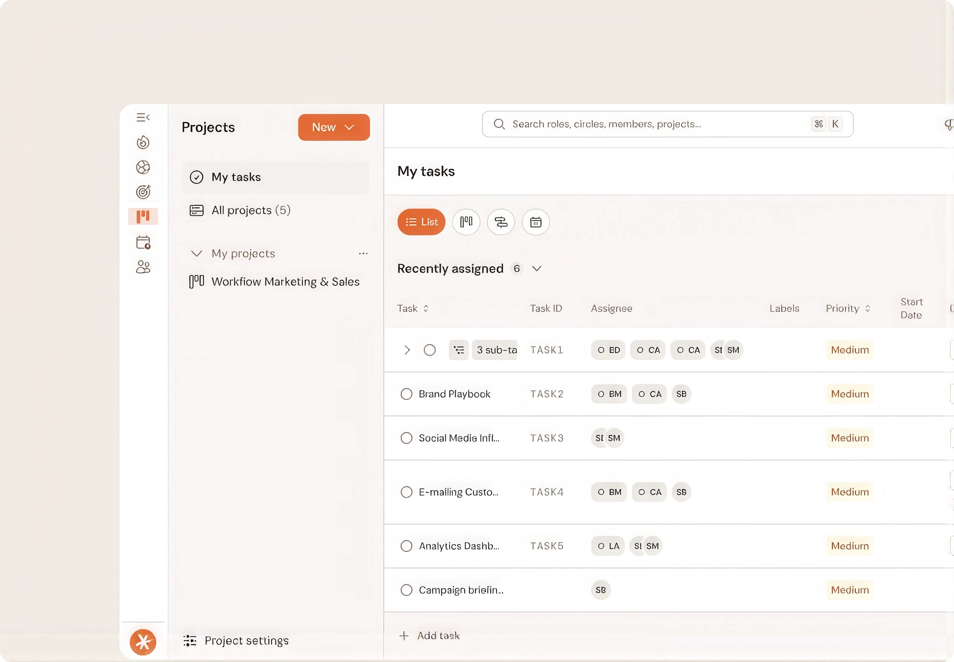Switch to timeline view icon

(501, 222)
